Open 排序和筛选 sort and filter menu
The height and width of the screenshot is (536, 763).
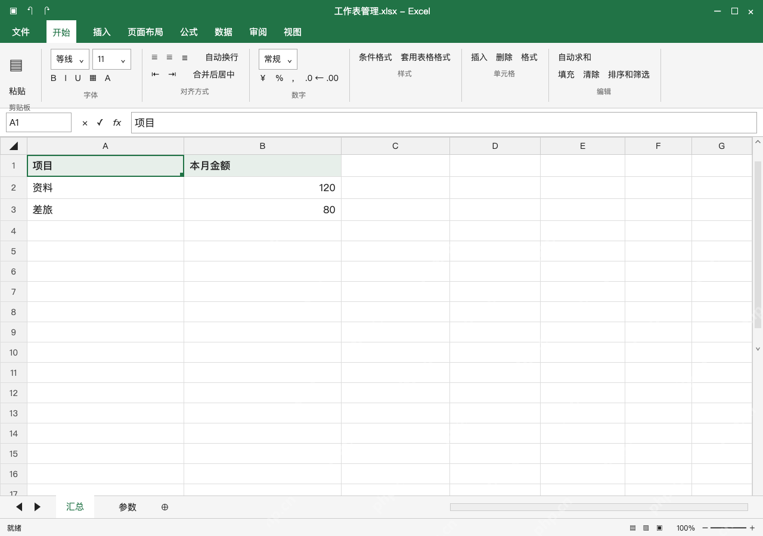(x=629, y=74)
